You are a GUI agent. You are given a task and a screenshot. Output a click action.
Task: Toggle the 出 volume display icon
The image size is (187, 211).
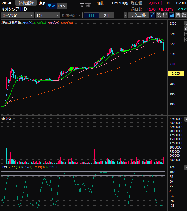pos(165,15)
